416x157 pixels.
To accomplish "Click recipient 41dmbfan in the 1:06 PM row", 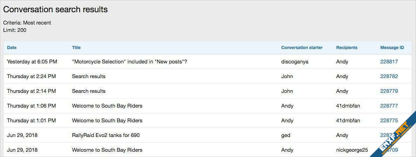I will 348,106.
